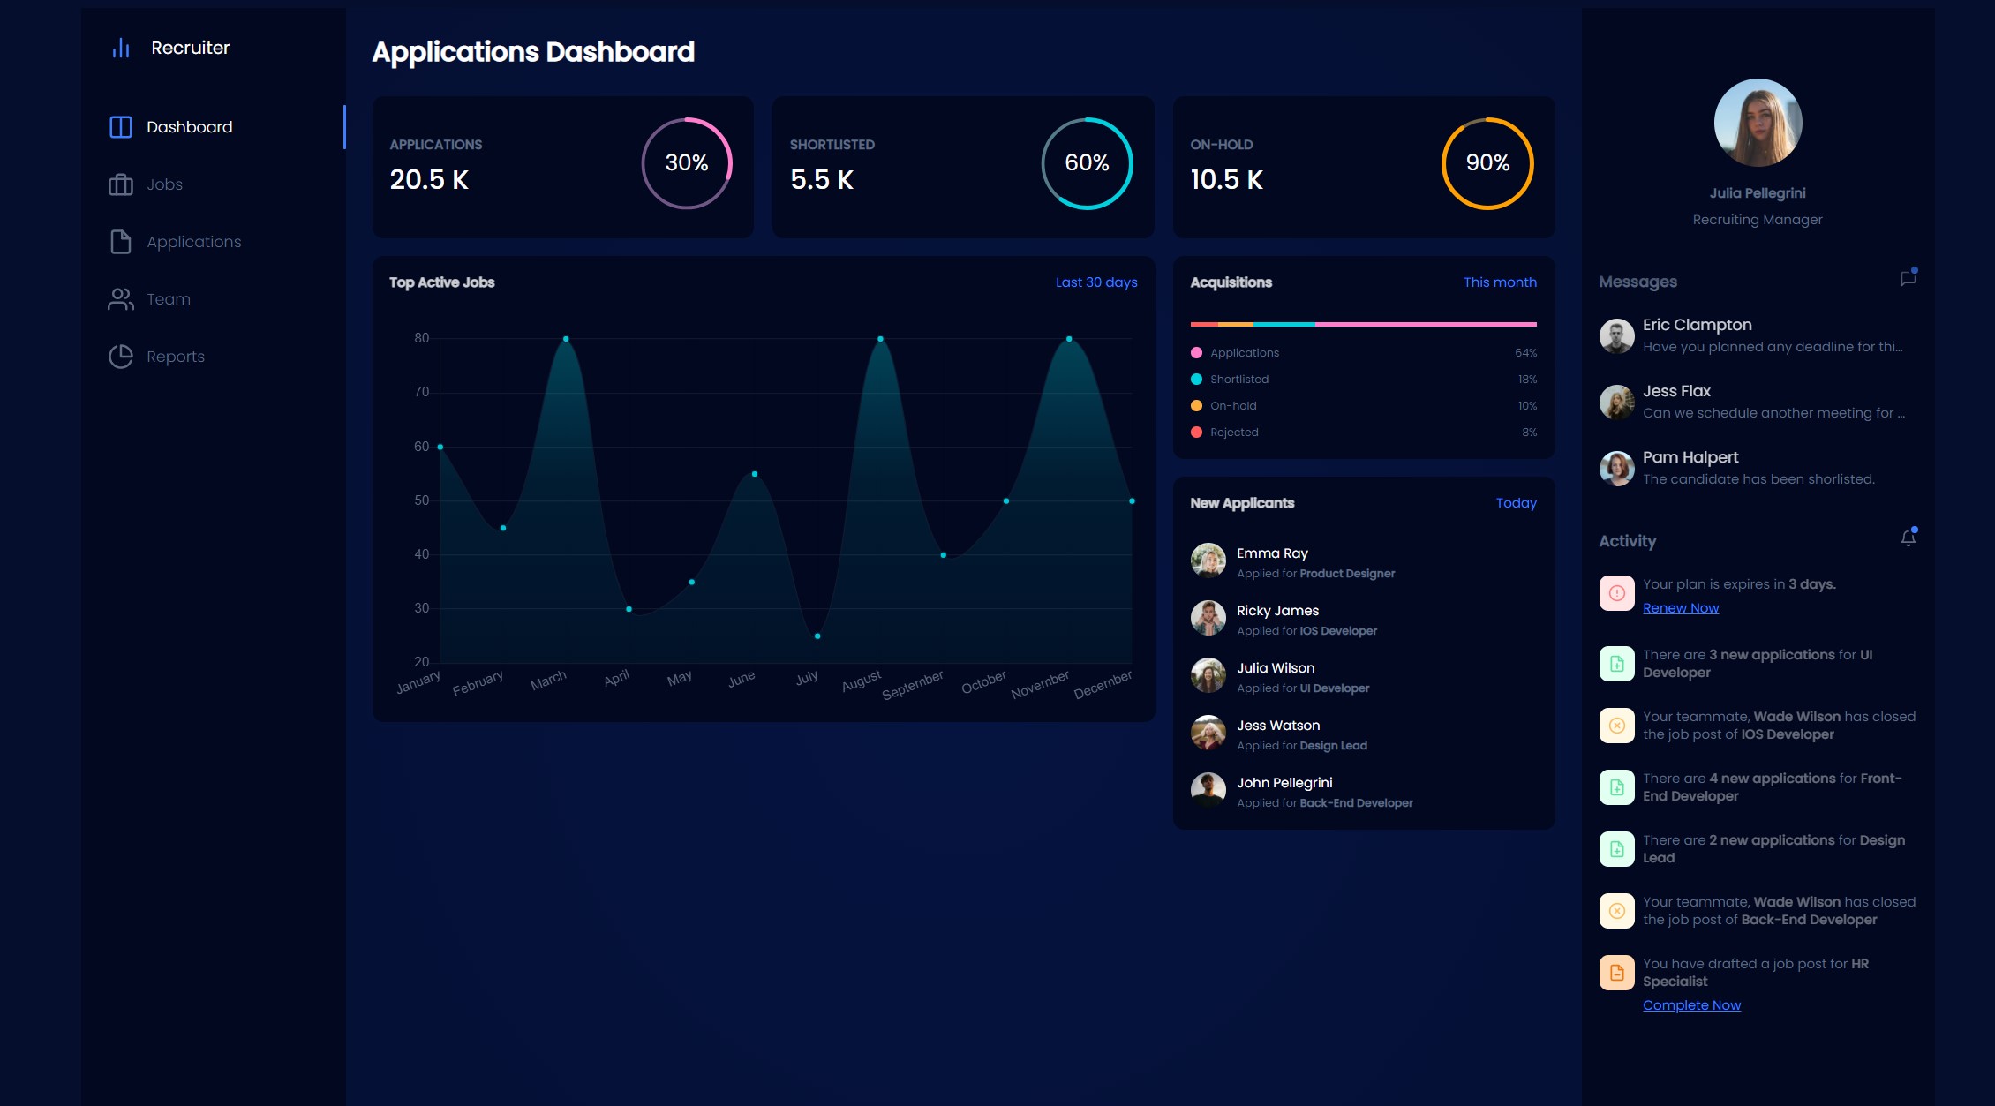Screen dimensions: 1995x1106
Task: Click the Applications file icon in the sidebar
Action: pos(121,242)
